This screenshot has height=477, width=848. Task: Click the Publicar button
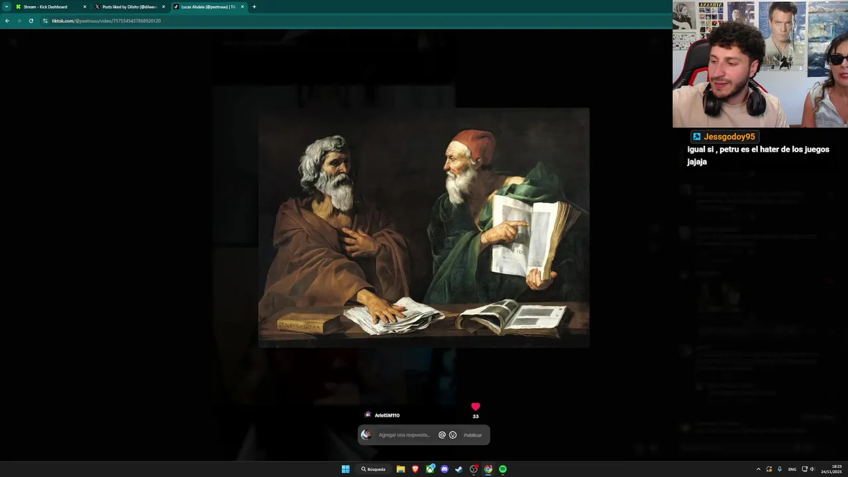(x=472, y=435)
